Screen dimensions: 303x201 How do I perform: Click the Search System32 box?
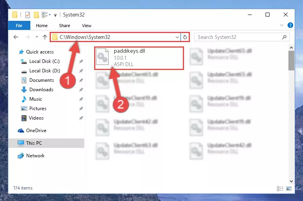[x=242, y=37]
